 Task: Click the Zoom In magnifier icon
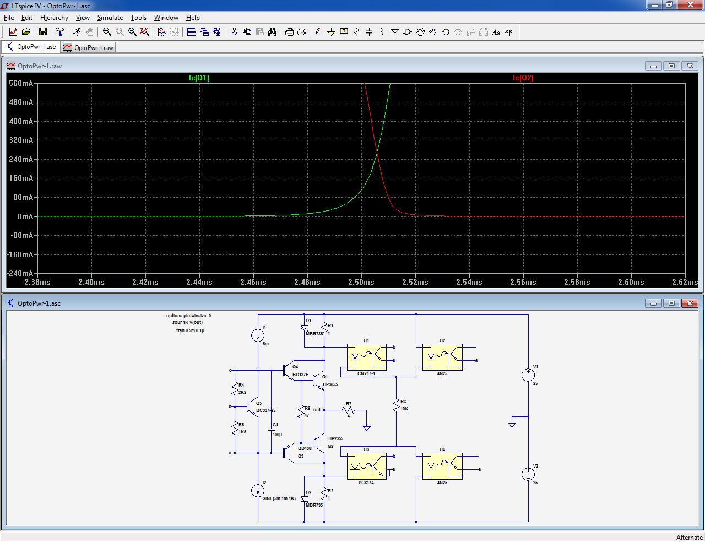(x=107, y=32)
